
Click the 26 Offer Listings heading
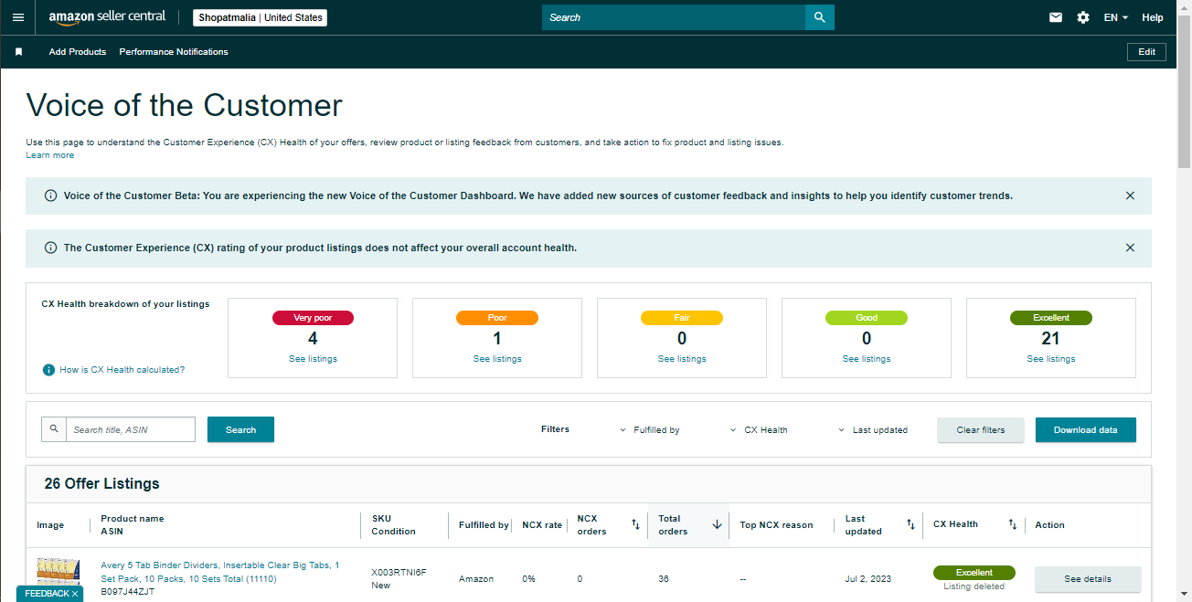[101, 484]
